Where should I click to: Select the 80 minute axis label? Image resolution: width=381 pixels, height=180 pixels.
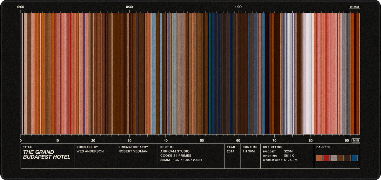click(311, 140)
